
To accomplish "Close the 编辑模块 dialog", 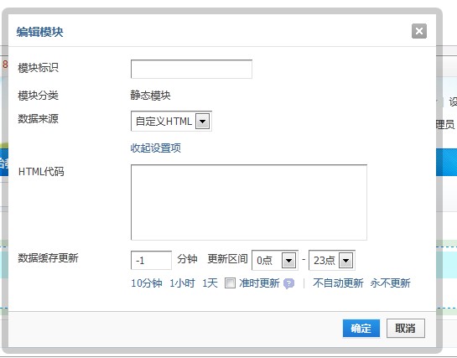I will click(x=419, y=31).
